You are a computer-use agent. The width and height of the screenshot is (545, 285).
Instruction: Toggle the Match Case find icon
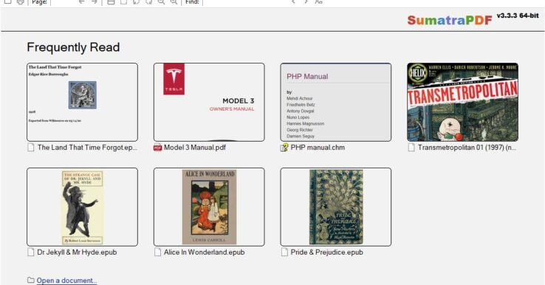(x=319, y=1)
